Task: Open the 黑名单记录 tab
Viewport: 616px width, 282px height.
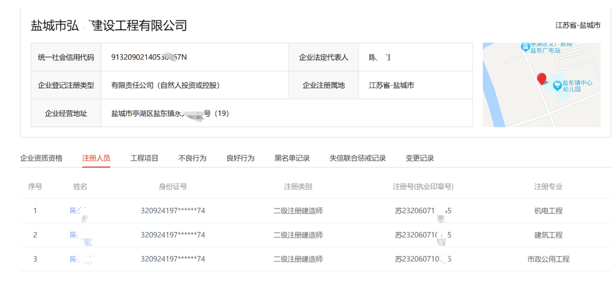Action: (x=292, y=158)
